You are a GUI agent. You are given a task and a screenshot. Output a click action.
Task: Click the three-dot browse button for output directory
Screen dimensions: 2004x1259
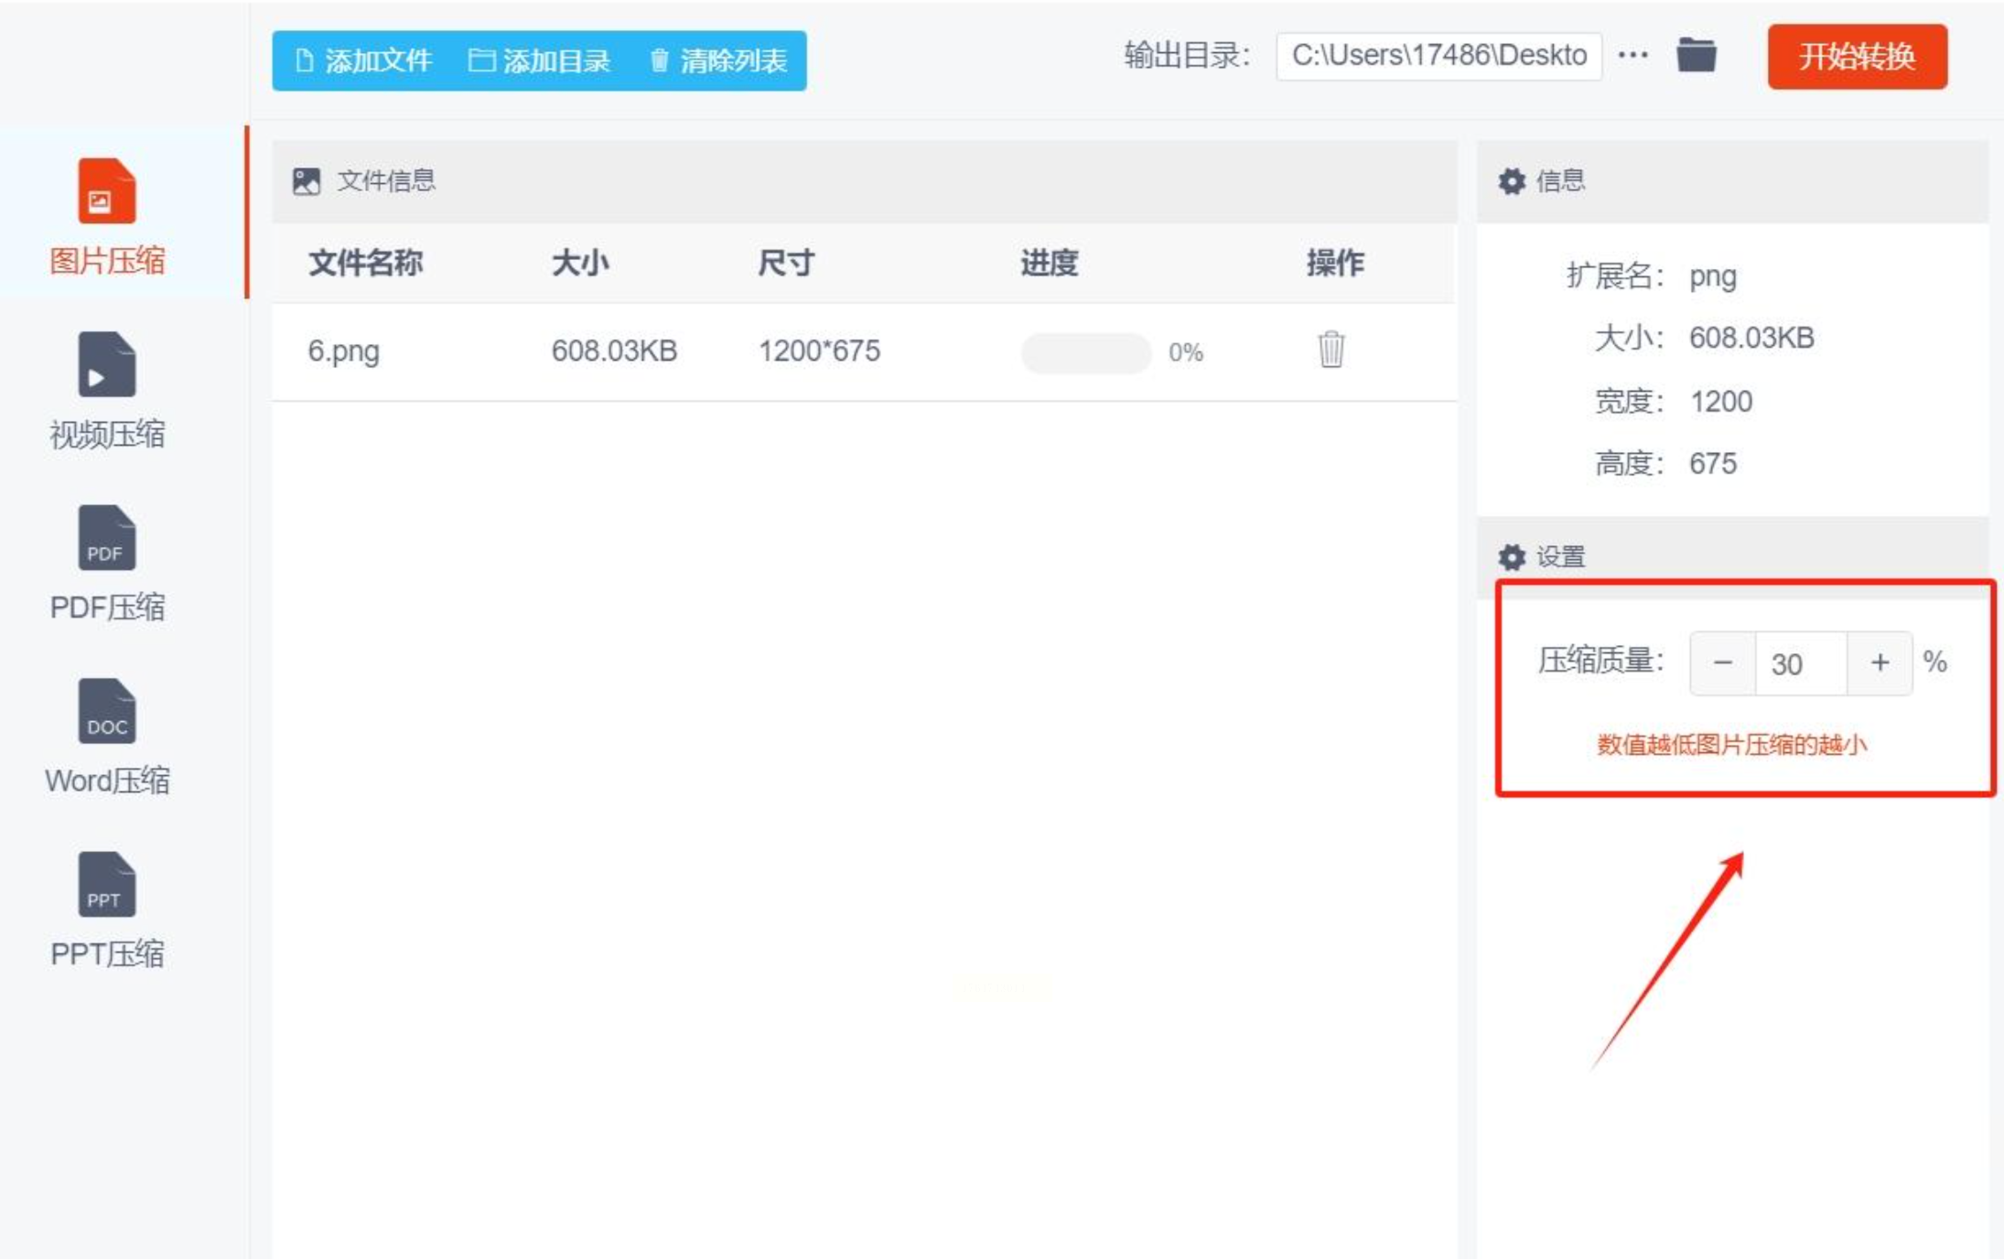(x=1632, y=56)
